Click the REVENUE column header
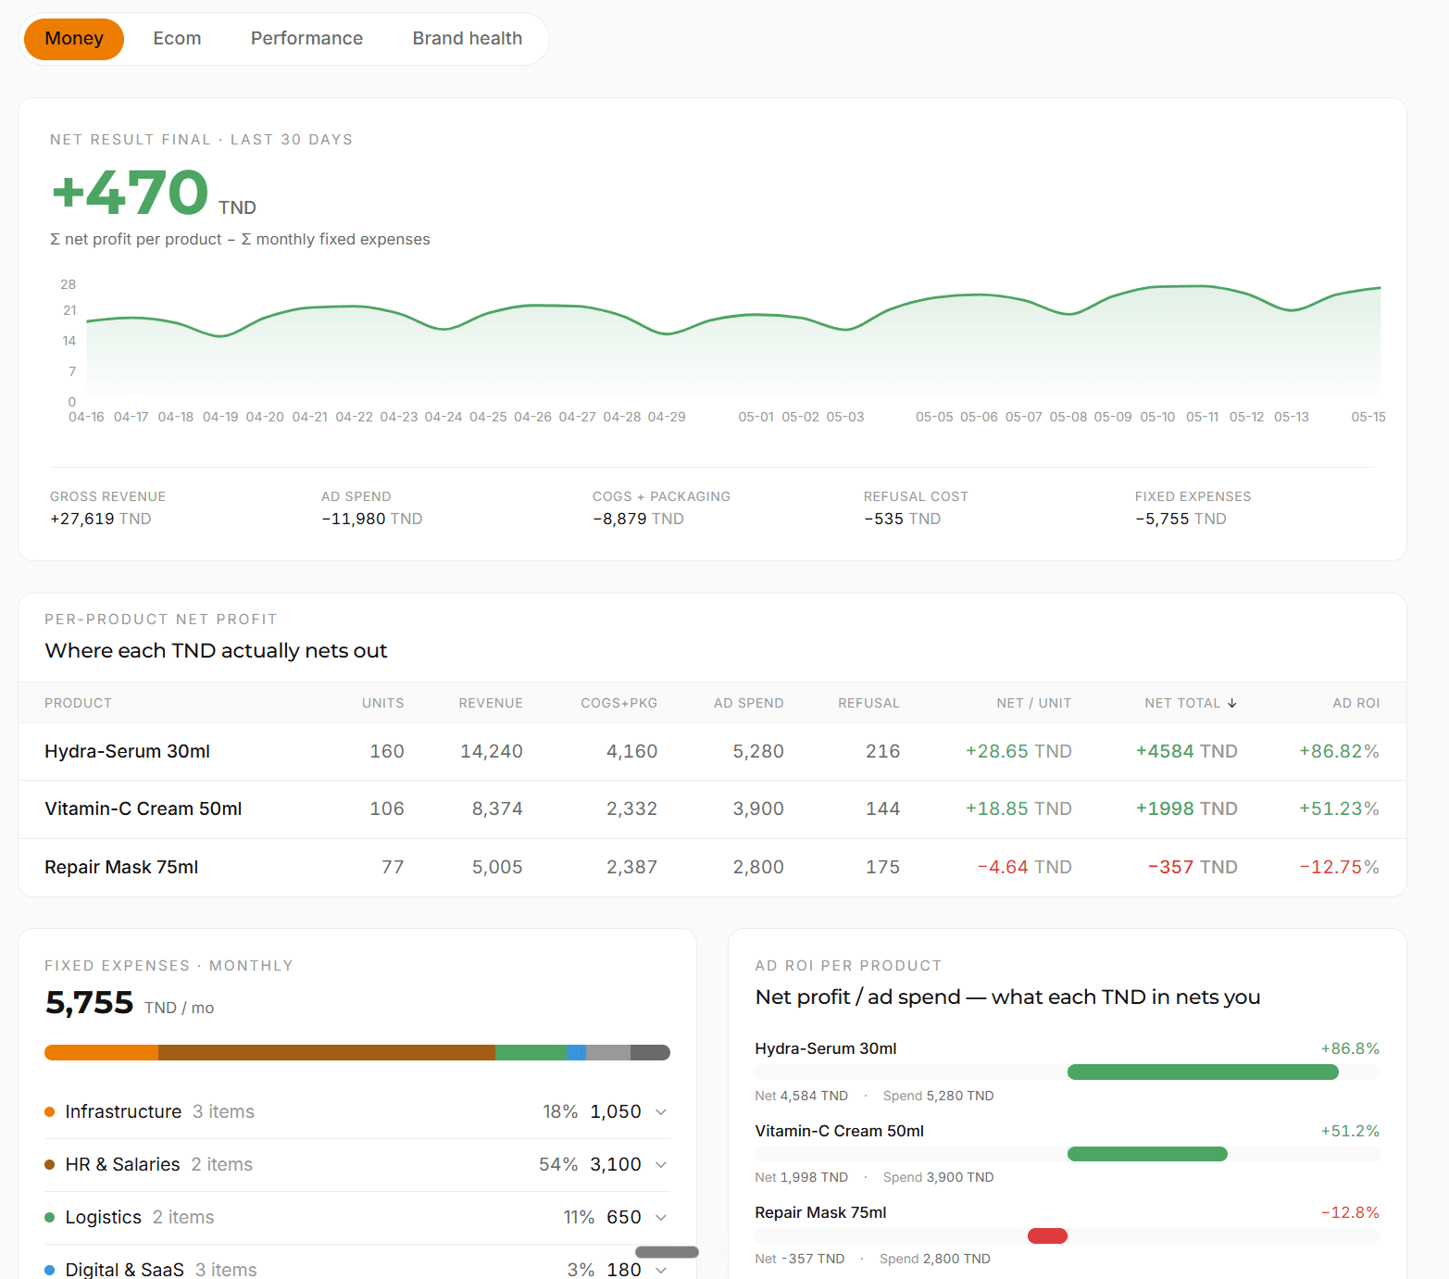 [x=491, y=703]
